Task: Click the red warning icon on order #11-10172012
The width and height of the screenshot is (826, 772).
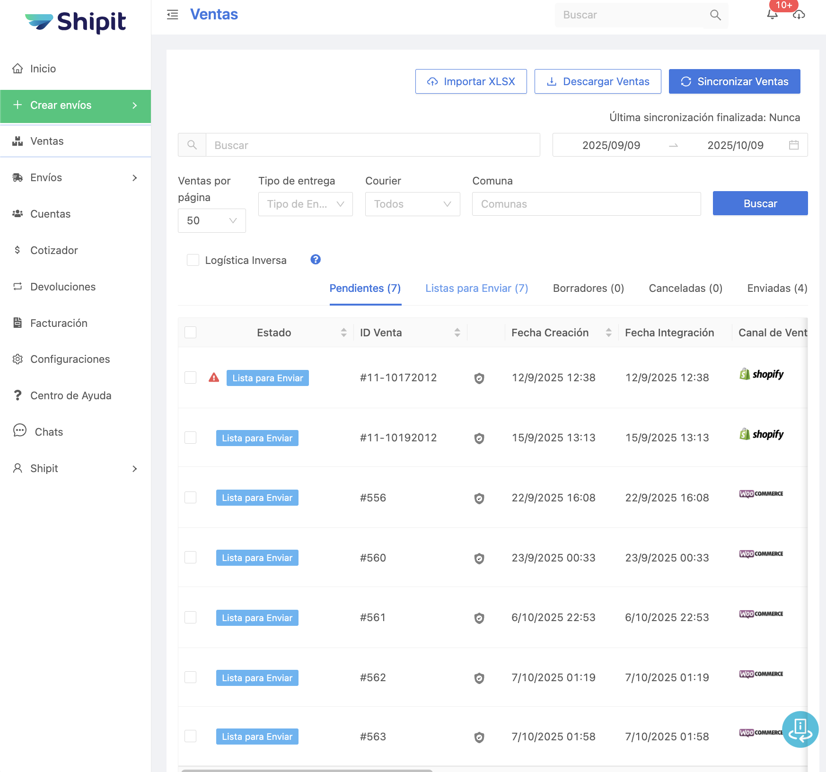Action: (214, 377)
